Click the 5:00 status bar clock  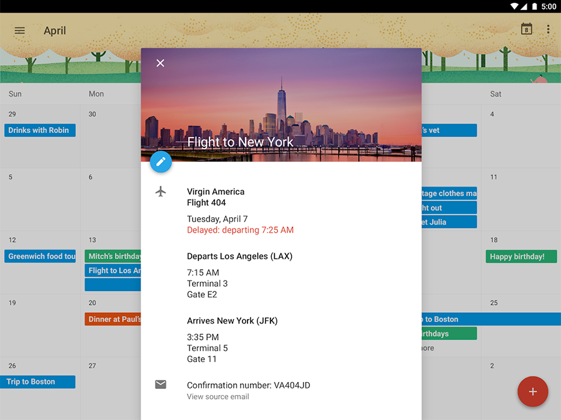(x=549, y=6)
